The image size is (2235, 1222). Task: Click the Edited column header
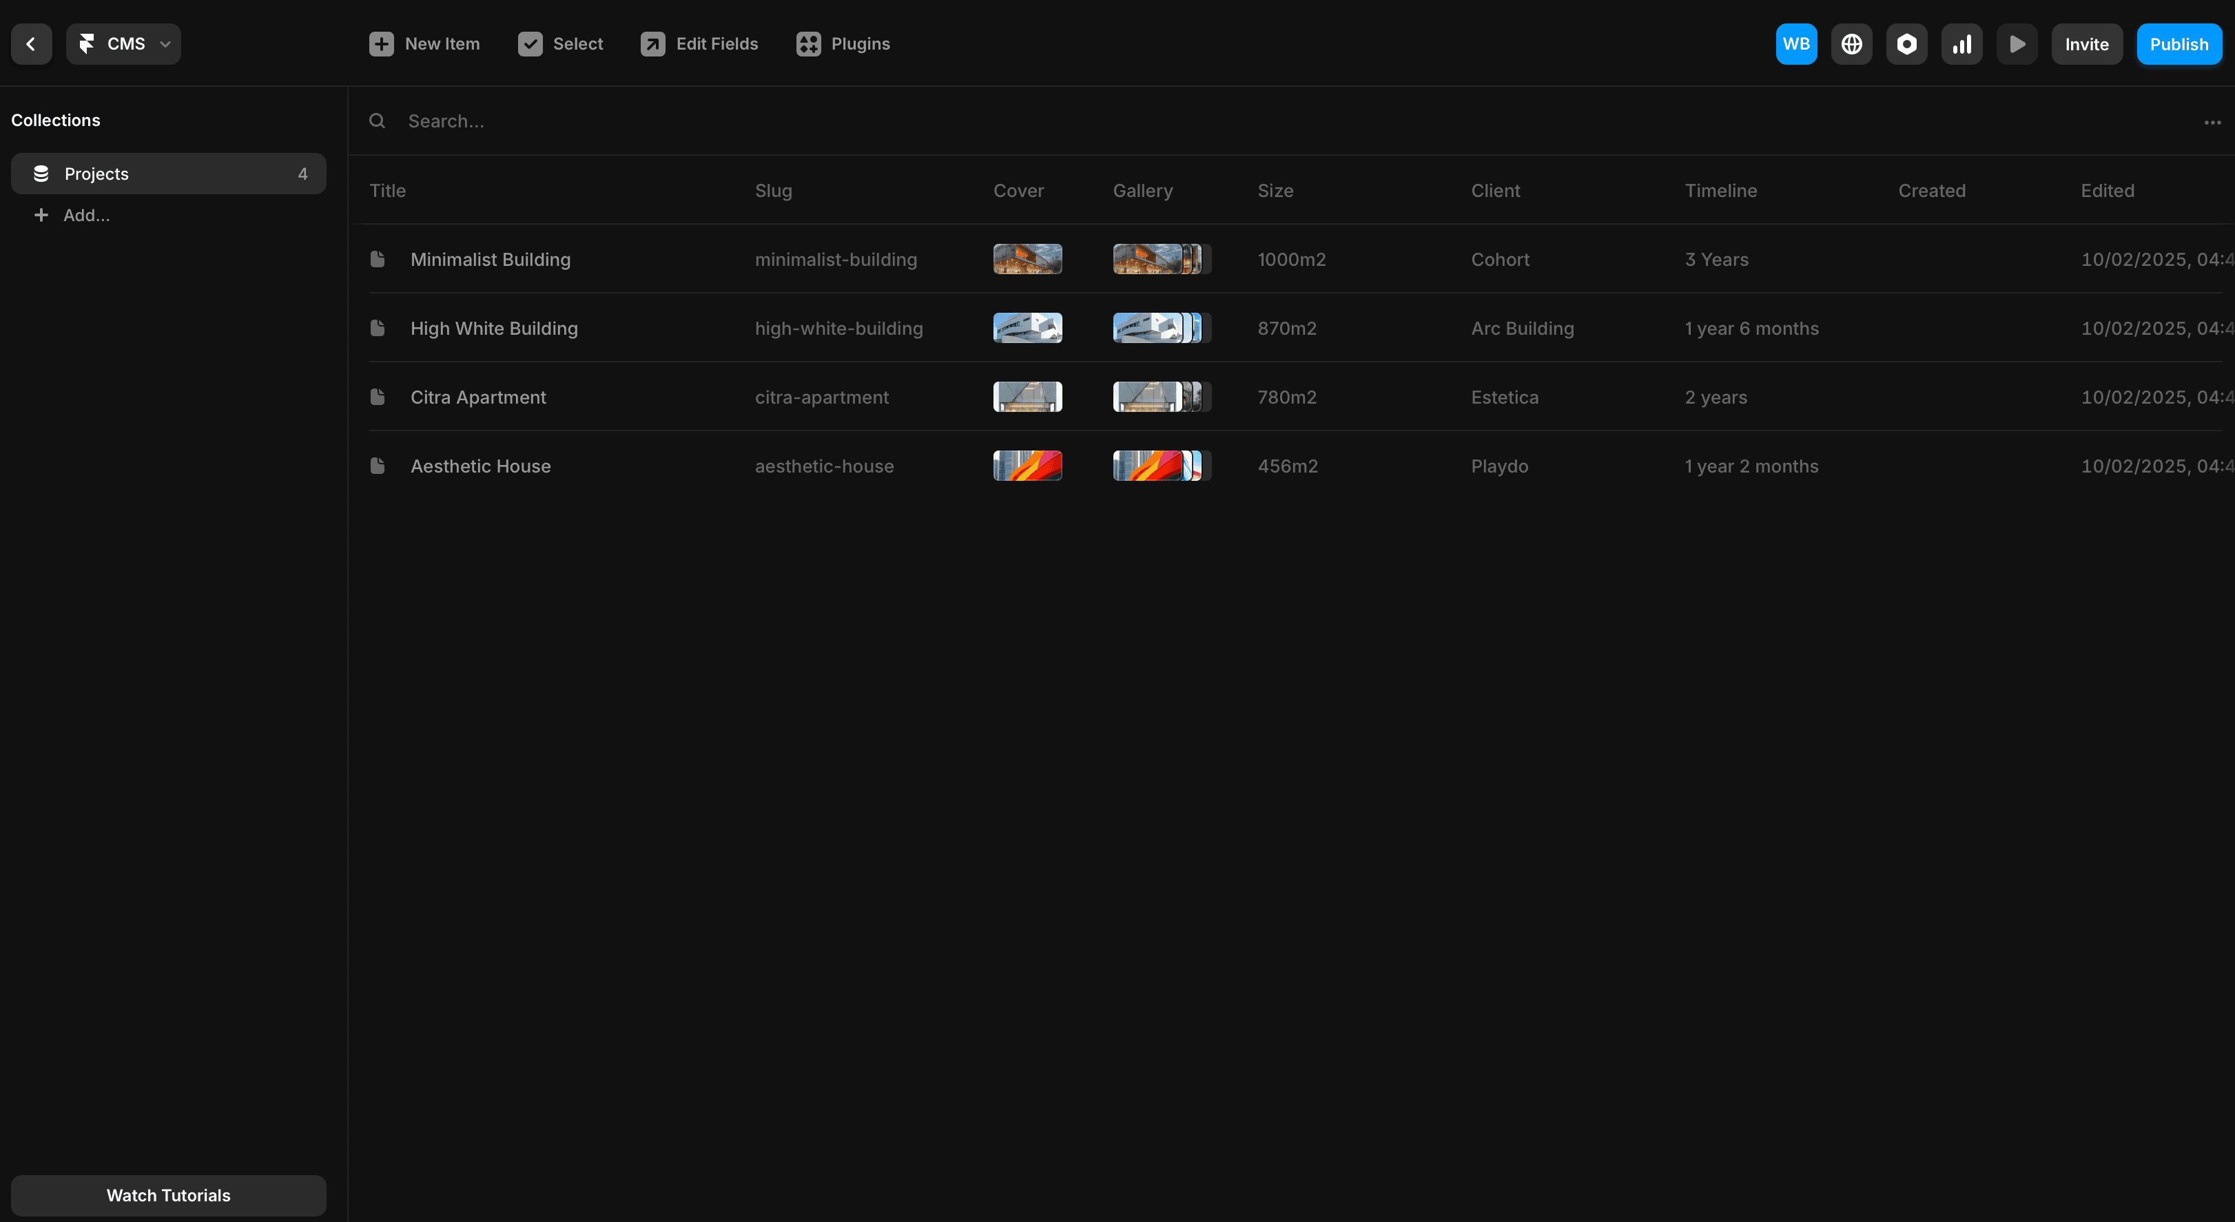pos(2108,191)
